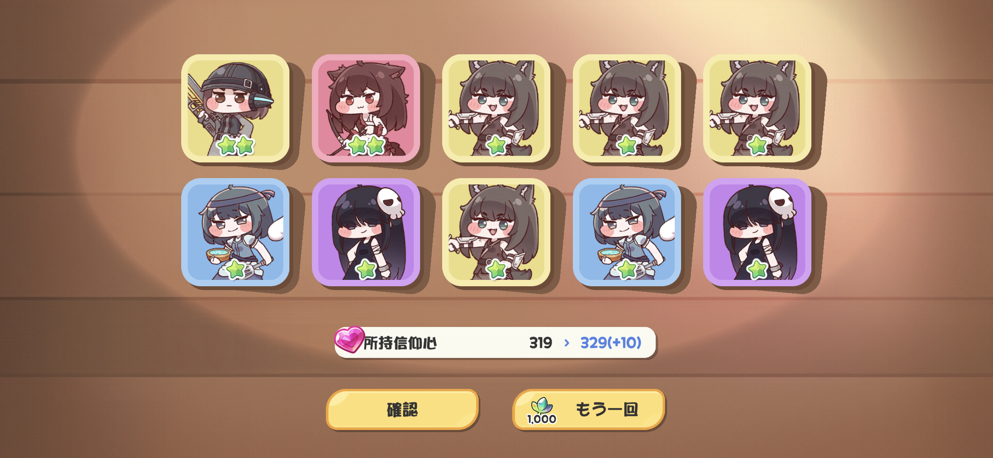Tap the 1,000 cost label
Image resolution: width=993 pixels, height=458 pixels.
(541, 419)
